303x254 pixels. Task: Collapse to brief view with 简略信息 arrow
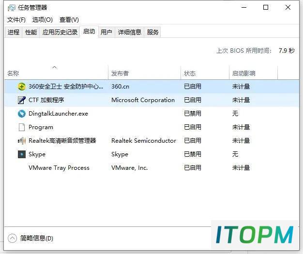(x=12, y=238)
